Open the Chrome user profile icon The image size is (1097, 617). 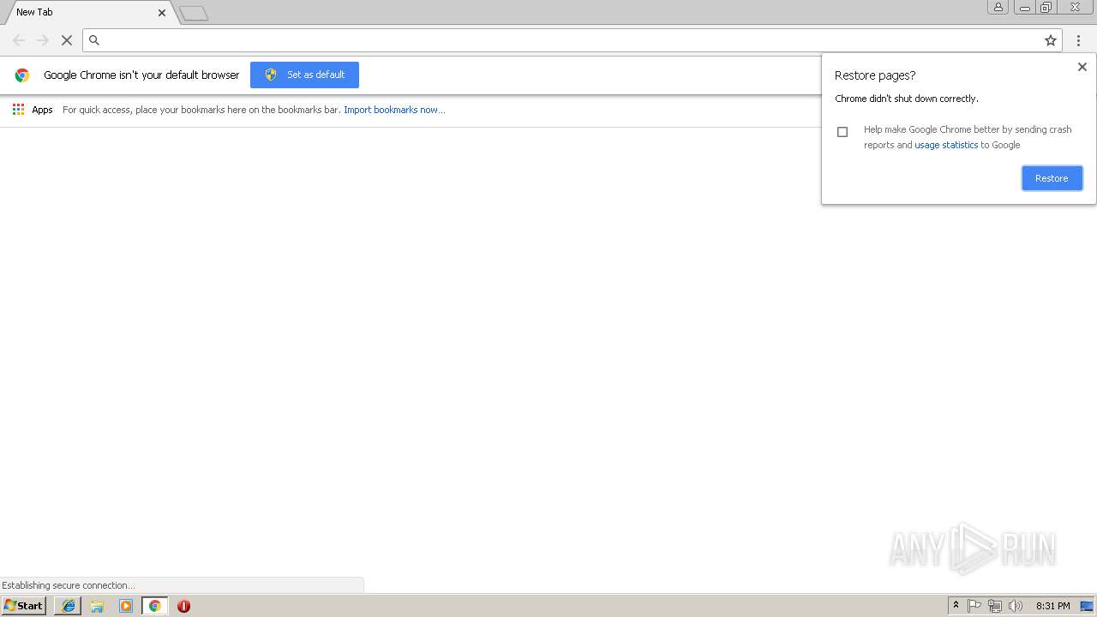998,7
